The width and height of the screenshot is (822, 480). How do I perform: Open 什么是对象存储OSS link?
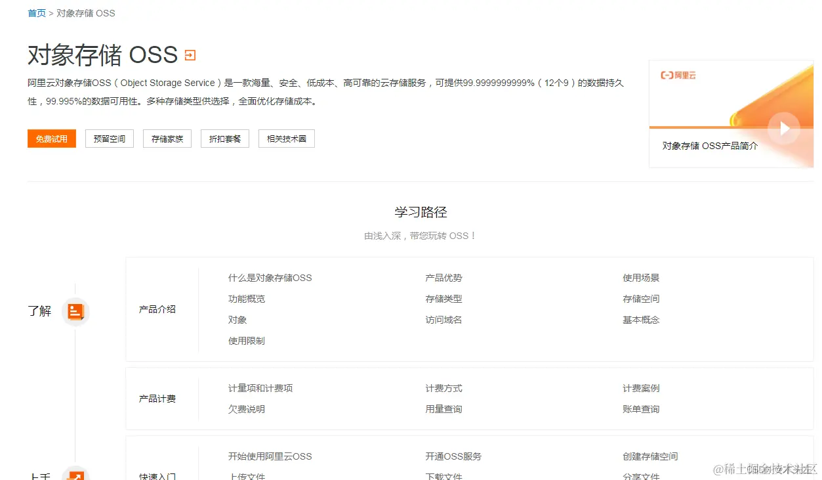pos(270,278)
